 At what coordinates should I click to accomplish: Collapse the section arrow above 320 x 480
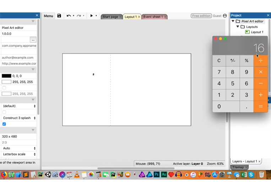[x=33, y=130]
